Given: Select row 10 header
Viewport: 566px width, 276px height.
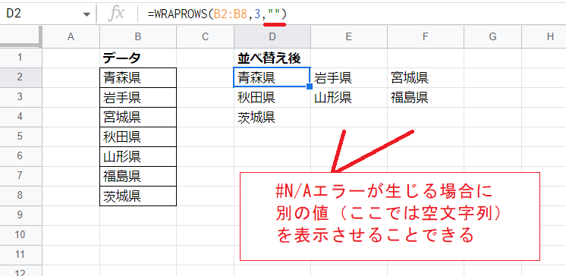Looking at the screenshot, I should point(21,235).
